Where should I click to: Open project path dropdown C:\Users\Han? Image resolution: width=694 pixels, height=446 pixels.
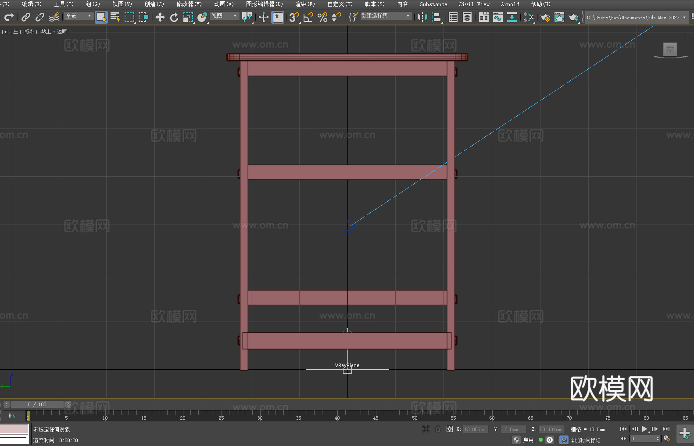636,18
